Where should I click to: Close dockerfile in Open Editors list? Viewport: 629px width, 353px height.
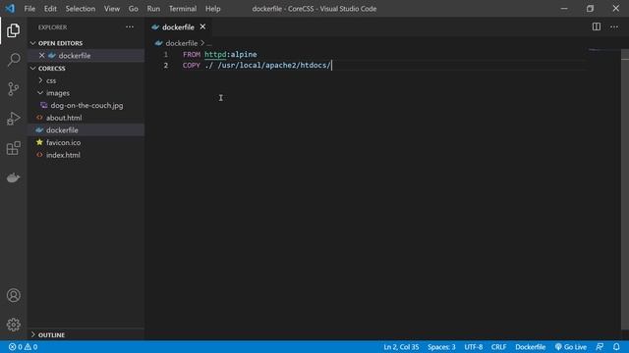click(41, 55)
